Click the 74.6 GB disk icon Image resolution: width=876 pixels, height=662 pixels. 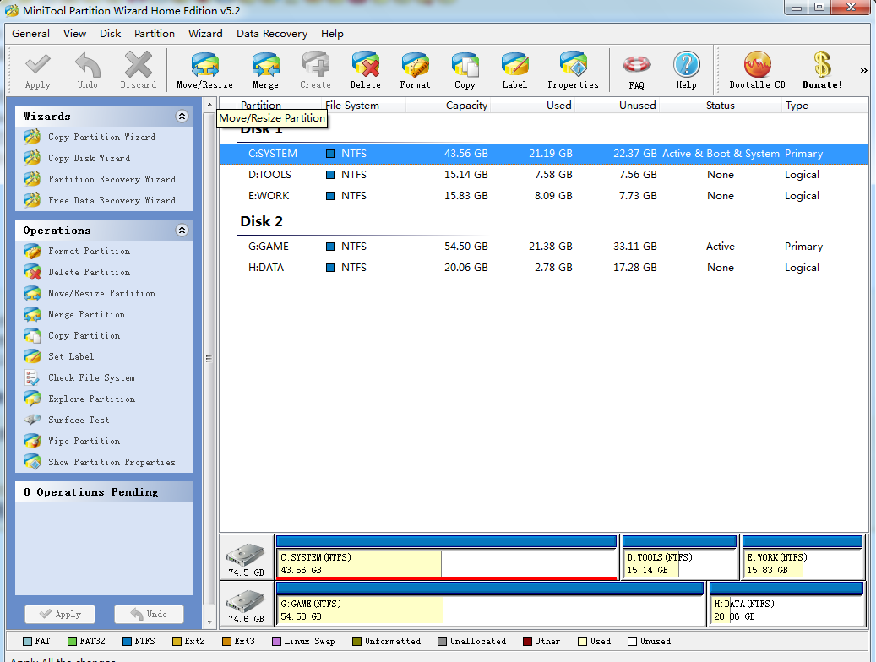[246, 604]
